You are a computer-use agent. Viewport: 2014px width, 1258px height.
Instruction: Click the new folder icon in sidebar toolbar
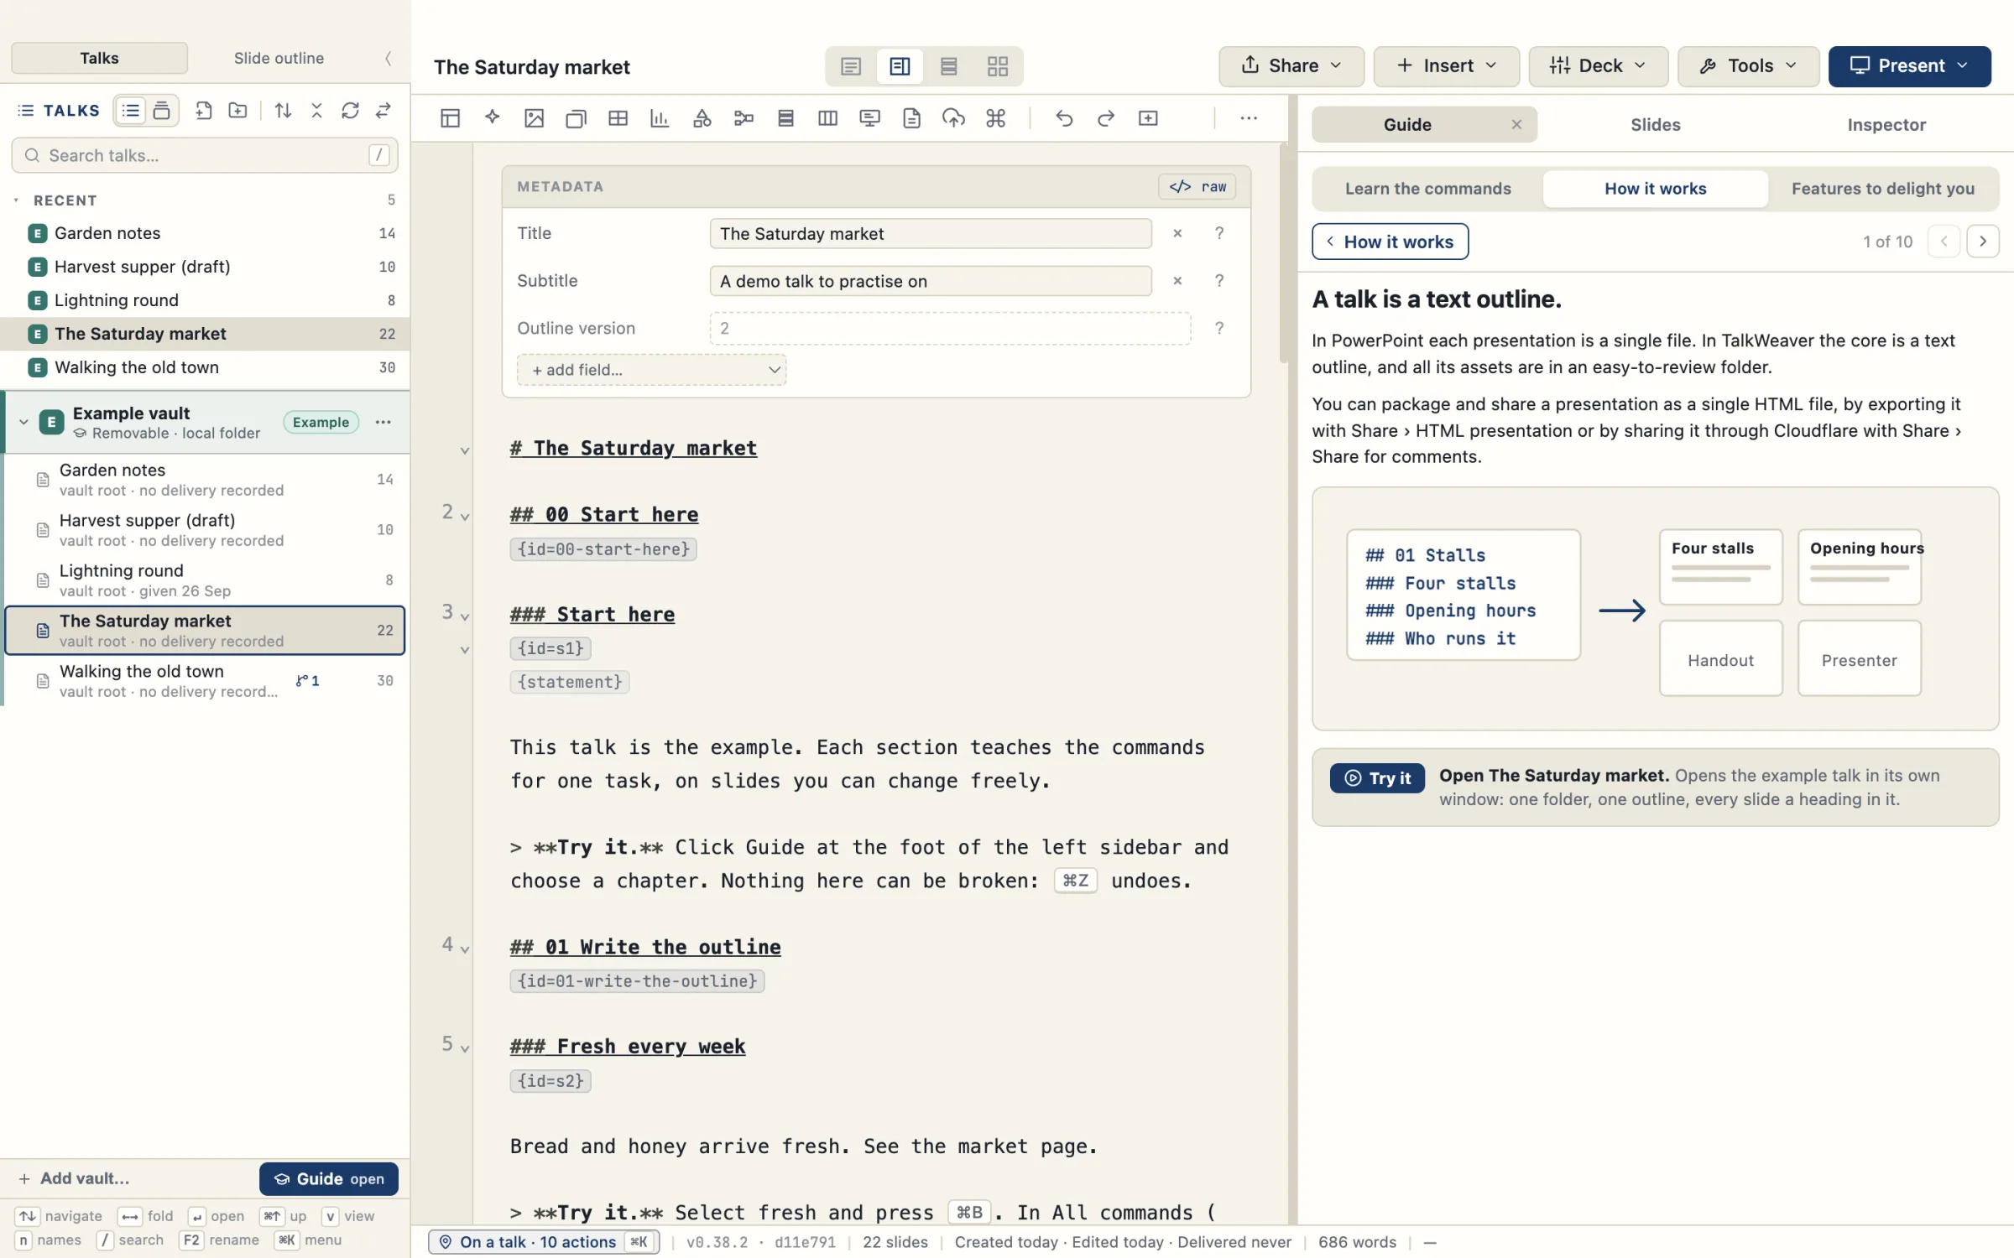coord(237,110)
